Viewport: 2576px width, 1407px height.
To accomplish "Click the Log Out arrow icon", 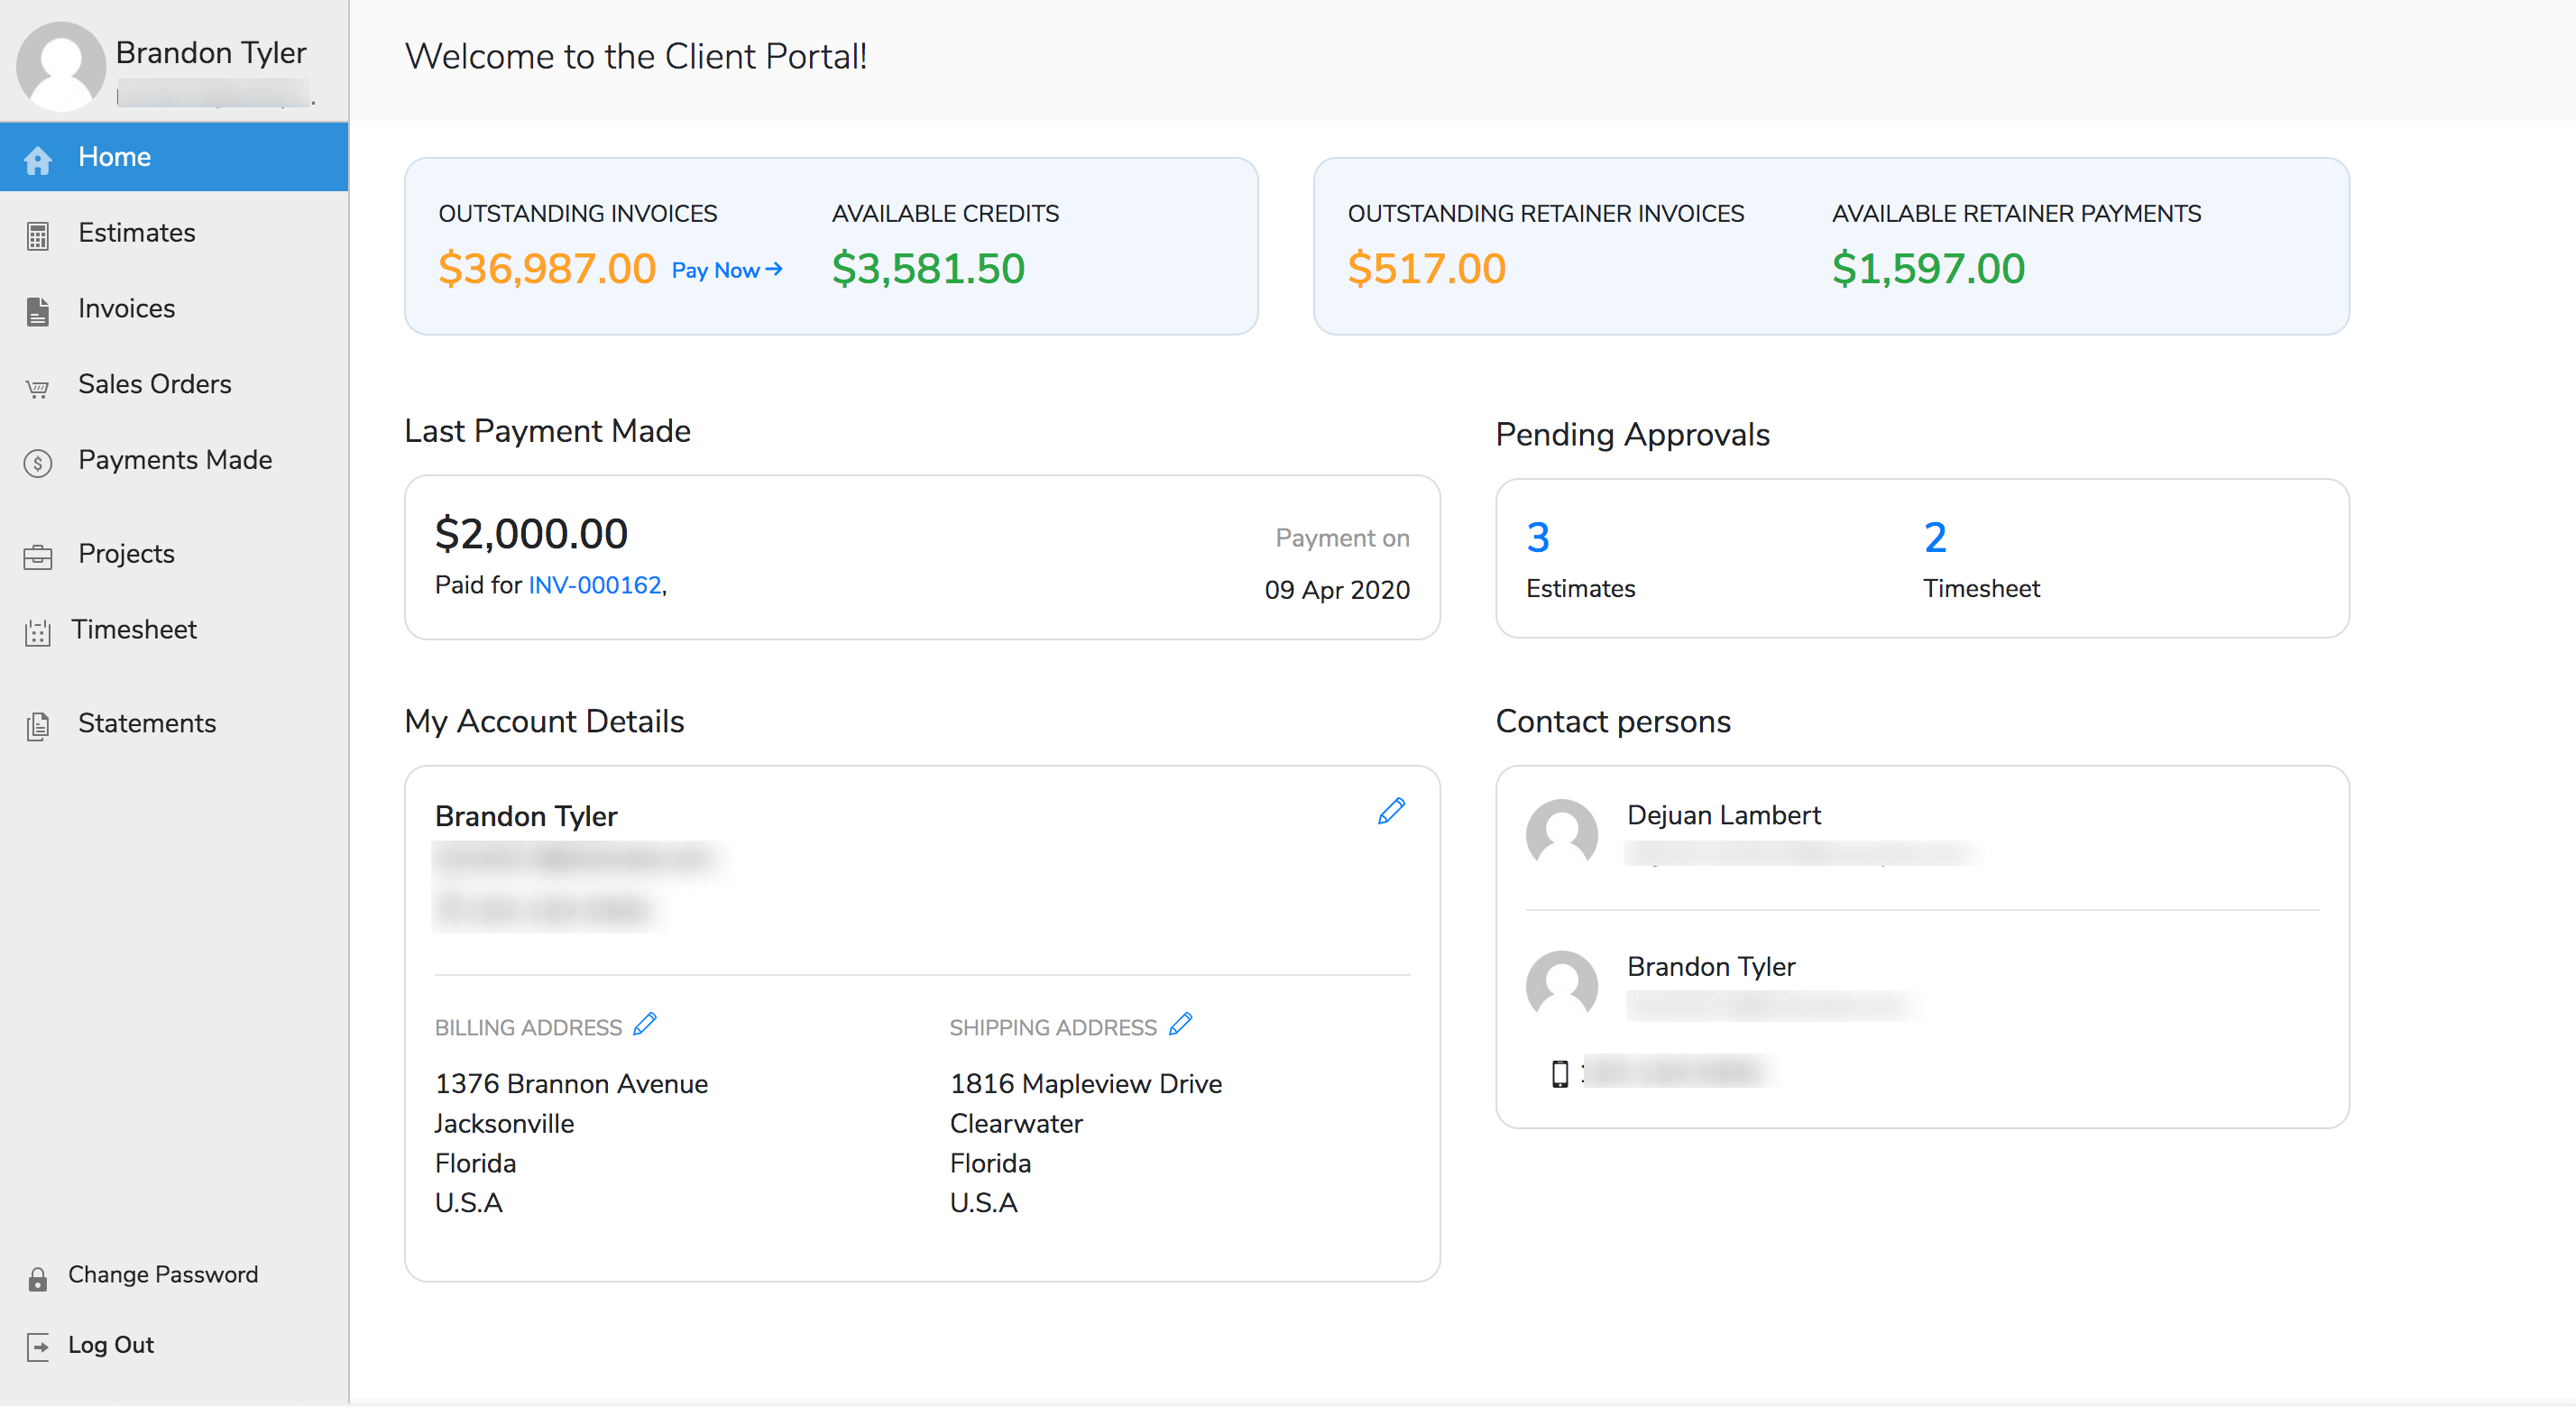I will pyautogui.click(x=37, y=1347).
